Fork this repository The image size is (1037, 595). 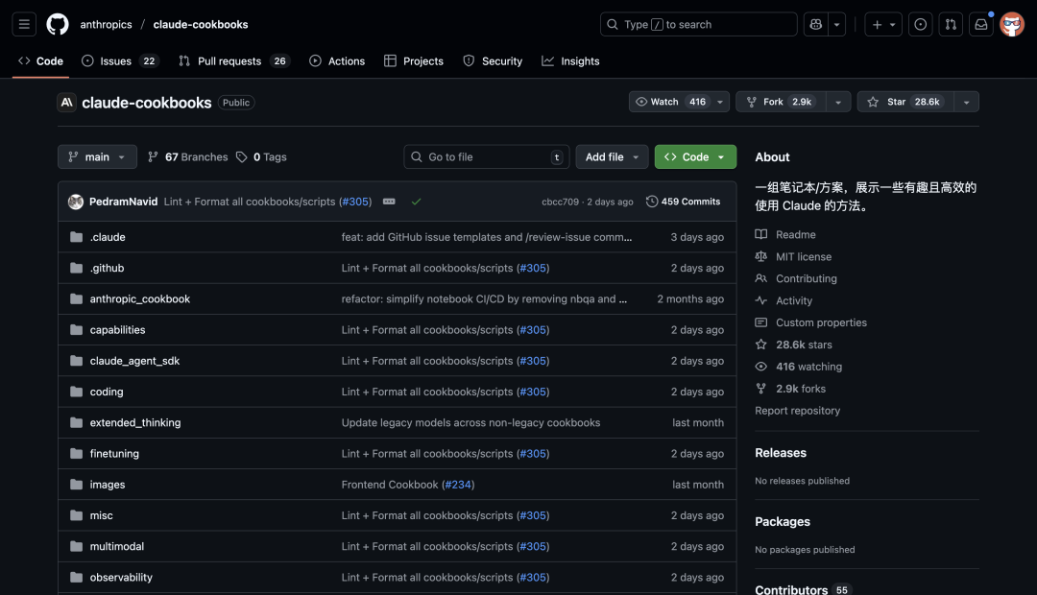[781, 102]
